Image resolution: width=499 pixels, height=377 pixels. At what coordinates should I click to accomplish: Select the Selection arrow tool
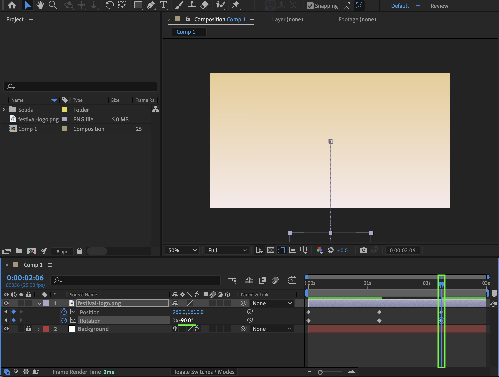pyautogui.click(x=28, y=5)
